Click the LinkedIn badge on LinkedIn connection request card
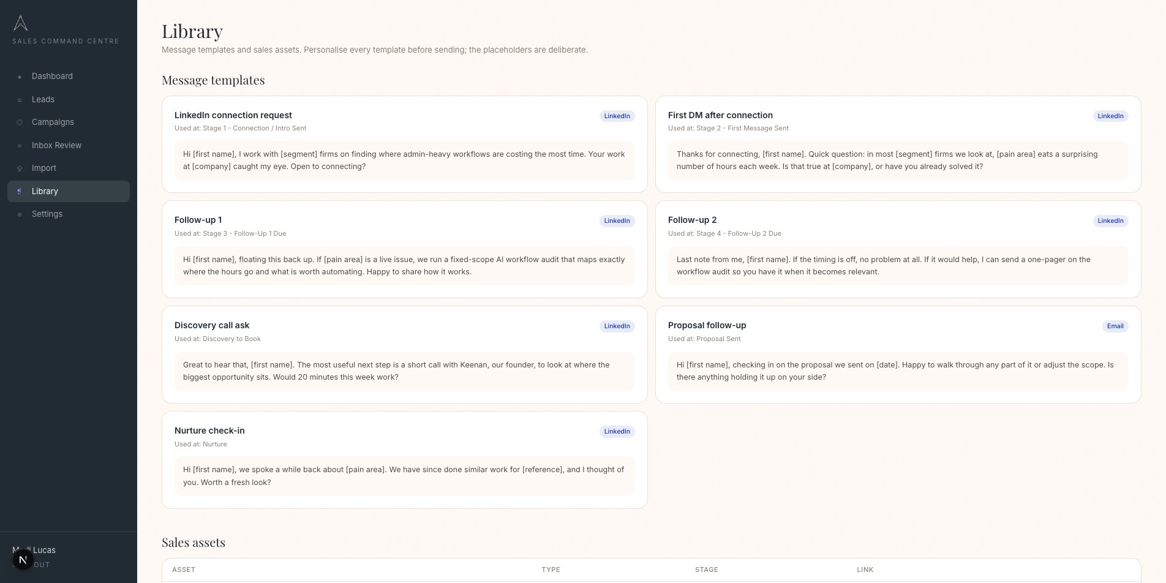 point(617,116)
